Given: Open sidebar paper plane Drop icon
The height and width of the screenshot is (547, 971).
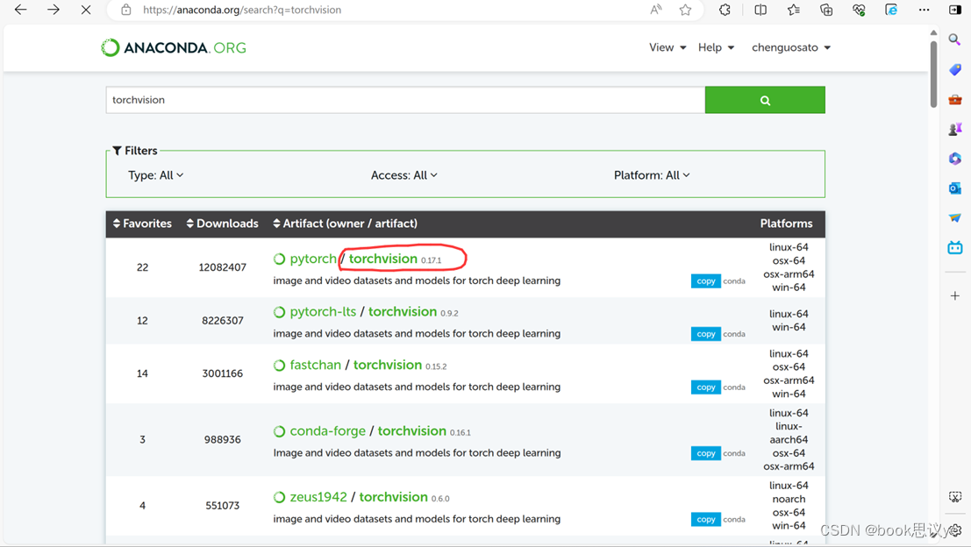Looking at the screenshot, I should pyautogui.click(x=955, y=217).
